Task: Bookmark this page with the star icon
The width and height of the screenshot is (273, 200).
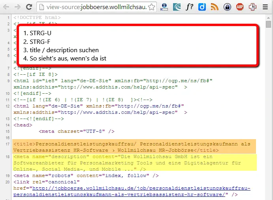Action: 152,7
